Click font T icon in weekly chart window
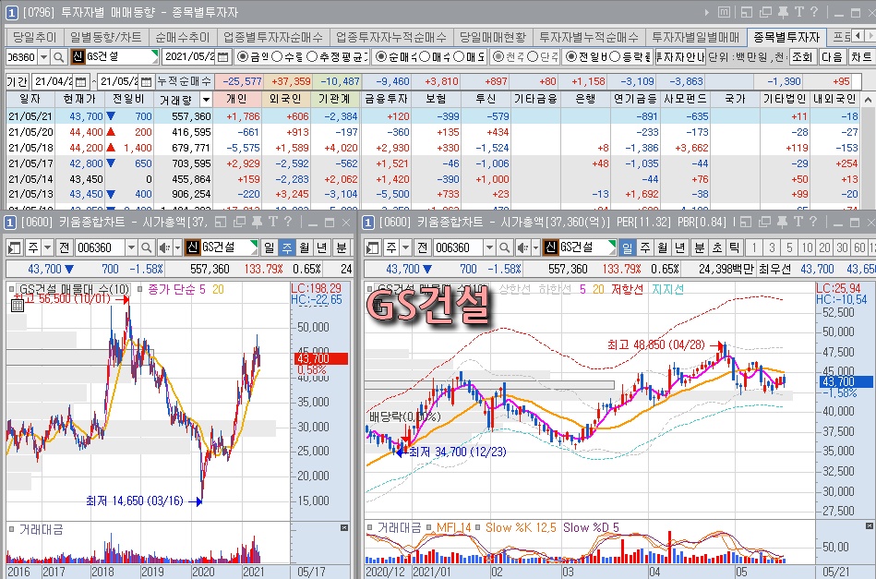The height and width of the screenshot is (579, 876). tap(272, 223)
